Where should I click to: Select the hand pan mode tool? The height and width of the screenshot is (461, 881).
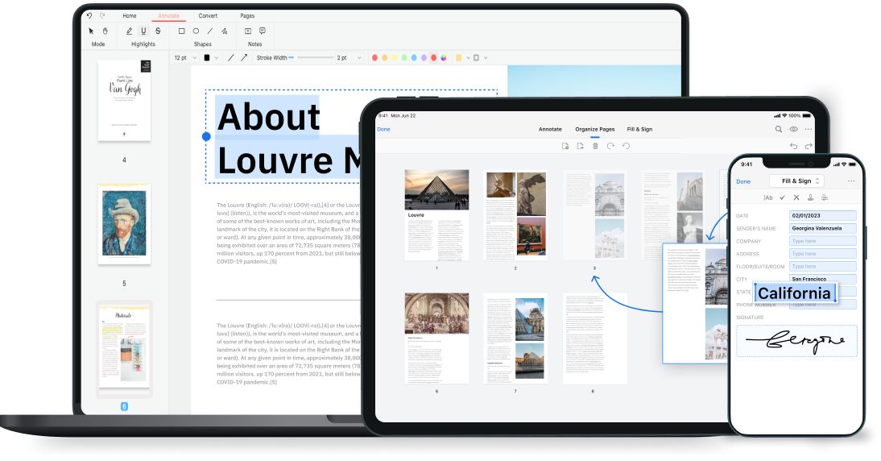[105, 31]
